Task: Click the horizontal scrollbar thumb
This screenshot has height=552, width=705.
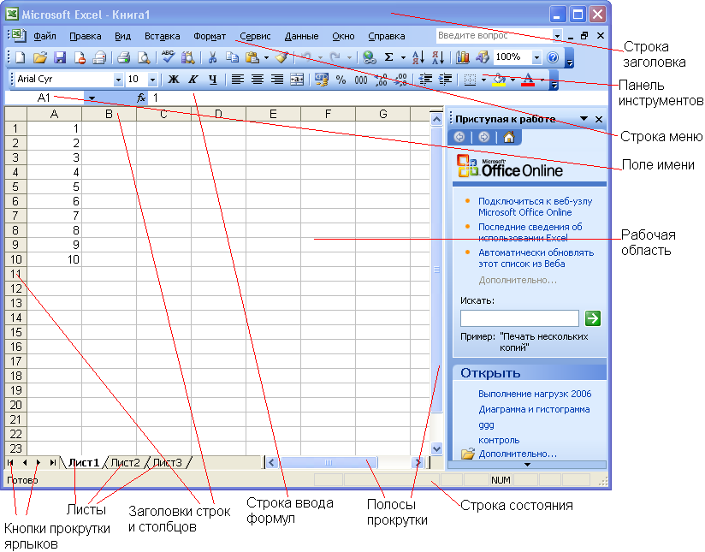Action: tap(329, 462)
